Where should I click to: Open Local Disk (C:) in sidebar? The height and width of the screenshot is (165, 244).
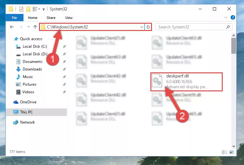35,46
